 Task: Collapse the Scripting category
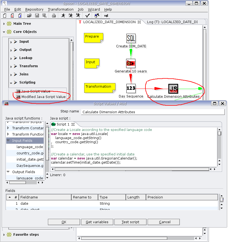pyautogui.click(x=11, y=83)
